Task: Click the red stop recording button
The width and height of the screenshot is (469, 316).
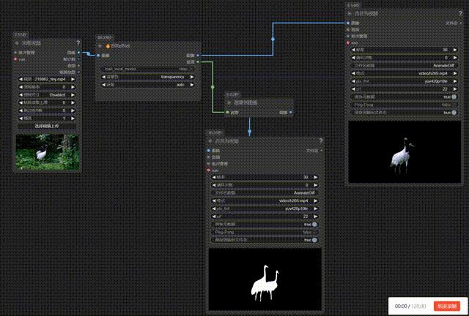Action: (447, 306)
